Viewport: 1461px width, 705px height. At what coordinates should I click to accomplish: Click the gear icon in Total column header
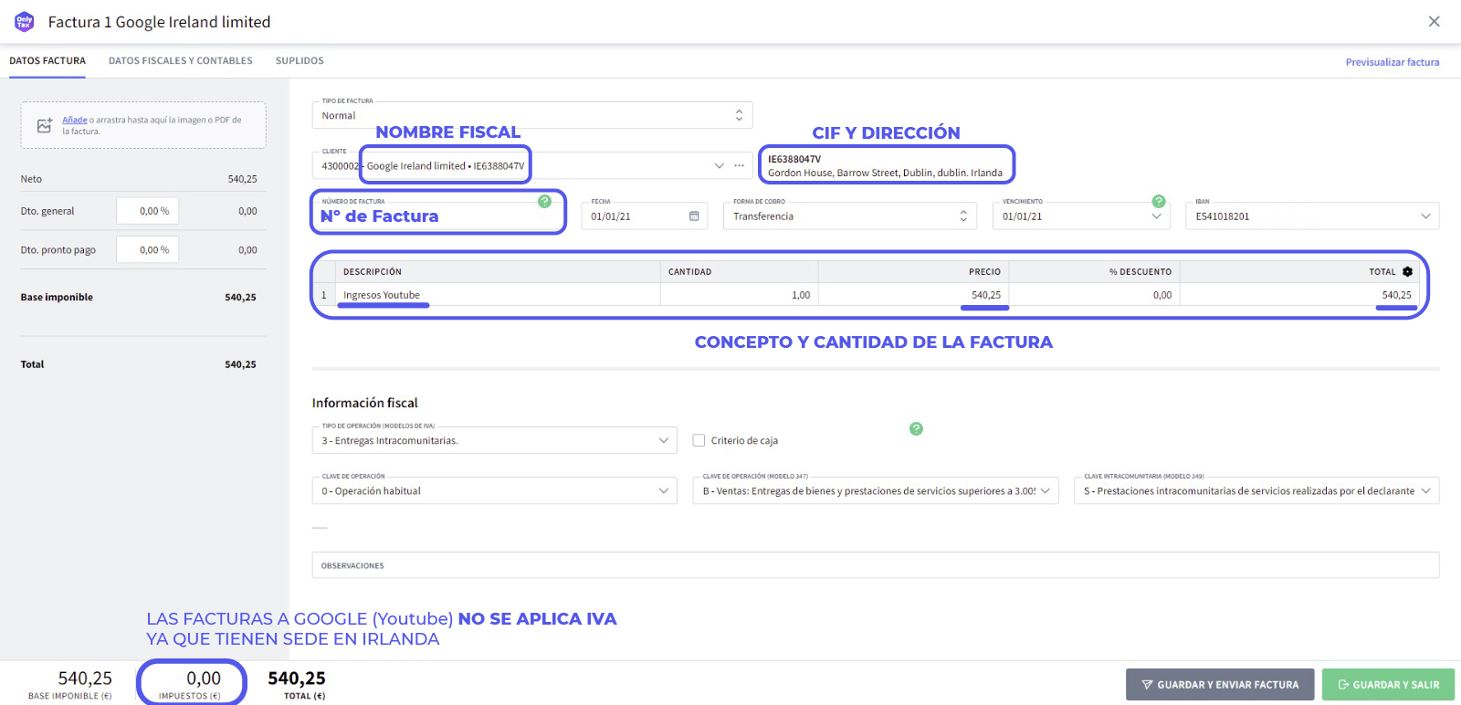point(1407,272)
